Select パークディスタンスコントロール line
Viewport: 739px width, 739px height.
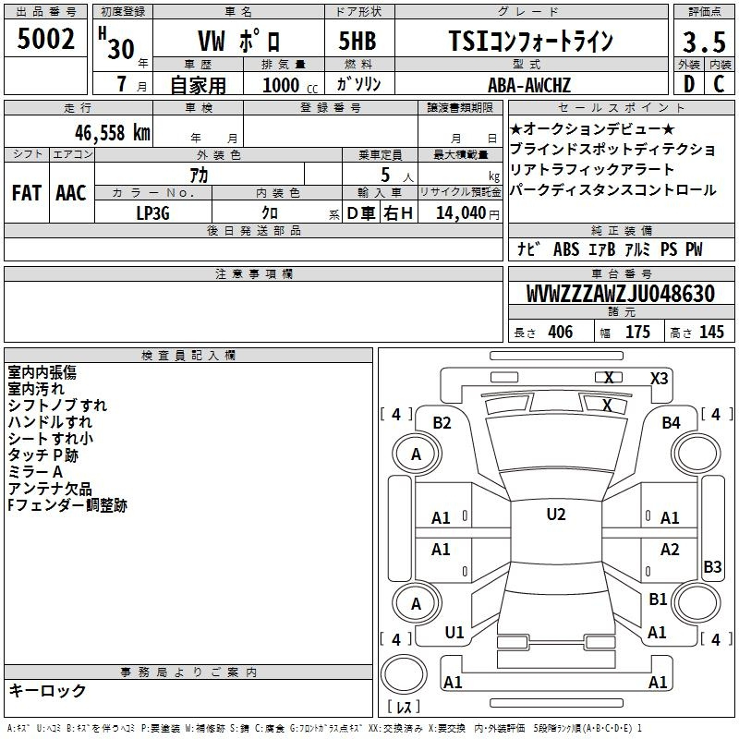tap(612, 190)
